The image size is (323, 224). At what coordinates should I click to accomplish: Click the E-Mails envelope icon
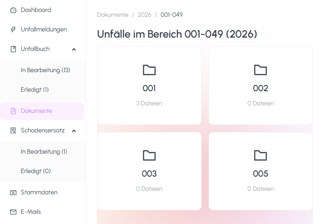click(13, 212)
